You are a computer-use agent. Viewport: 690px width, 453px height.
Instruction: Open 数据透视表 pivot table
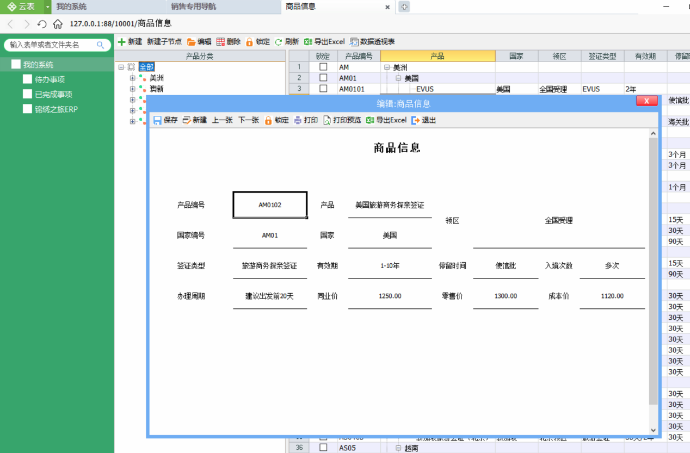(372, 41)
